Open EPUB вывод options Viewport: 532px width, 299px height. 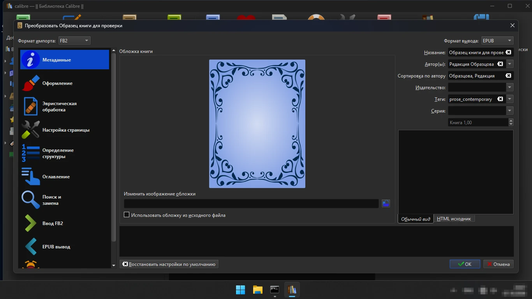coord(65,246)
